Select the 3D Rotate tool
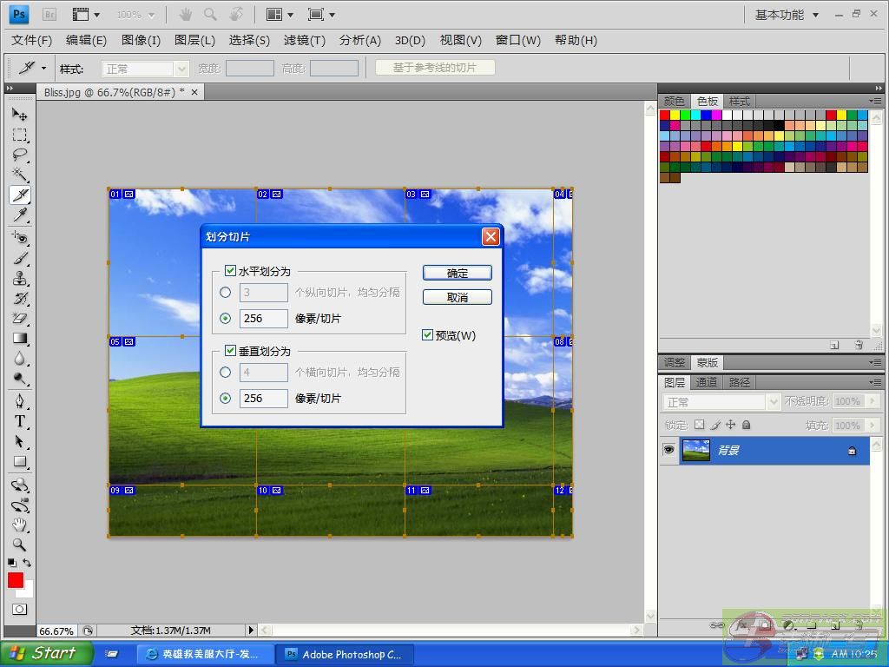The image size is (889, 667). point(20,485)
